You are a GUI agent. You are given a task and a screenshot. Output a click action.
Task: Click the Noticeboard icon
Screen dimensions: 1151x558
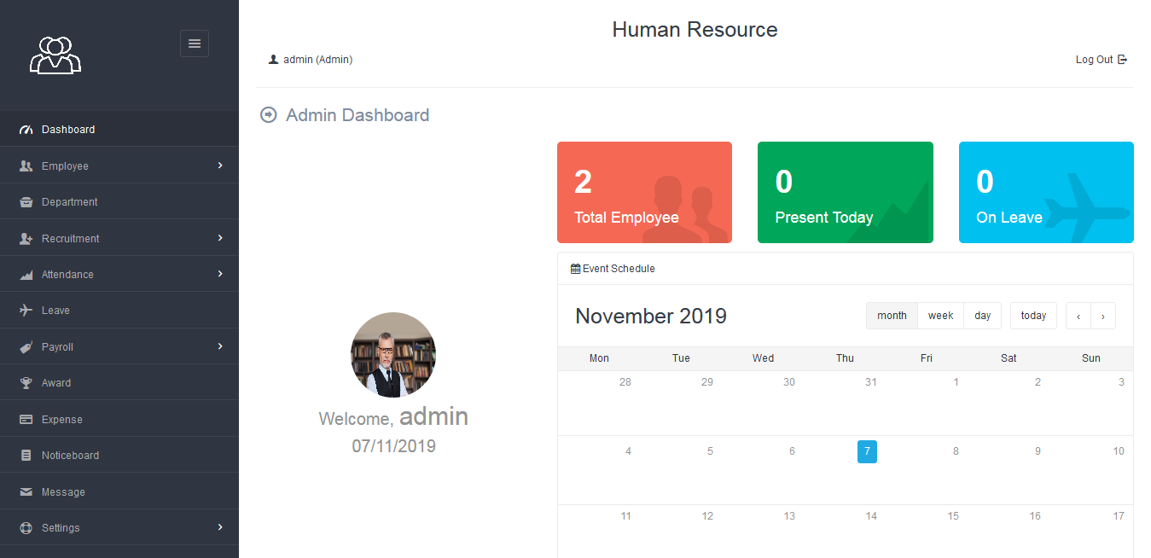pyautogui.click(x=24, y=455)
